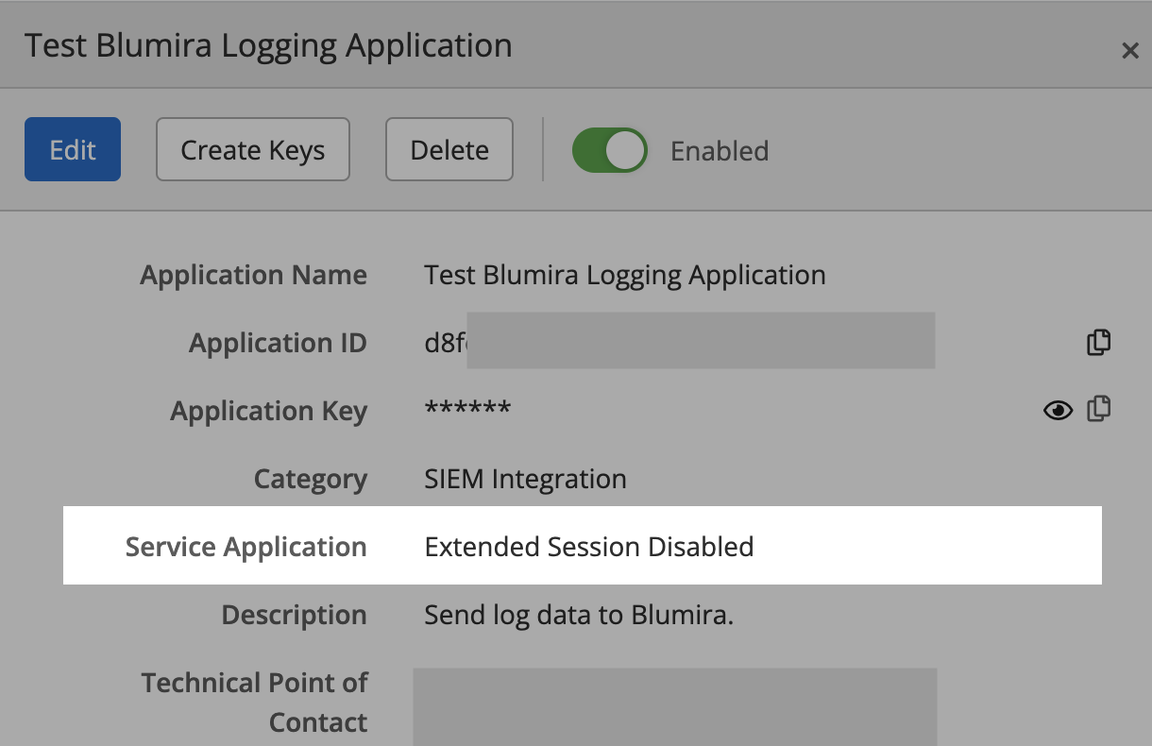Close the Test Blumira Logging Application dialog
The height and width of the screenshot is (746, 1152).
(x=1129, y=51)
